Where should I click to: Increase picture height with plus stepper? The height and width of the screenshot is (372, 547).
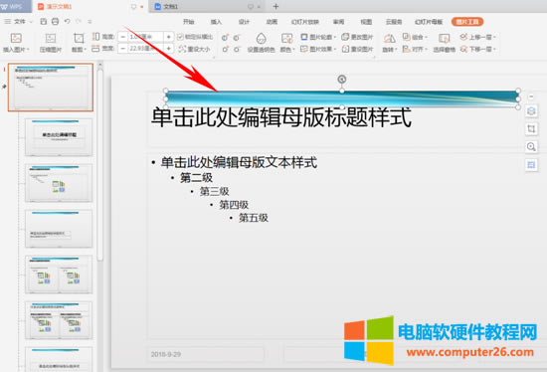168,37
